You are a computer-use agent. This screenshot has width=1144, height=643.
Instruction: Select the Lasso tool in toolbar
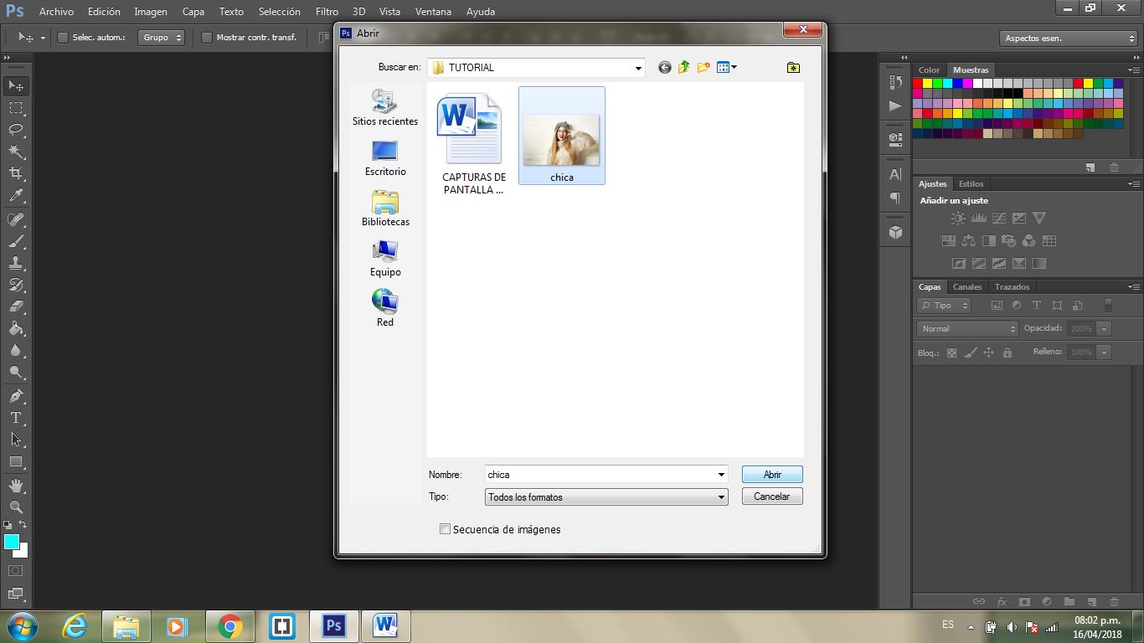click(16, 130)
